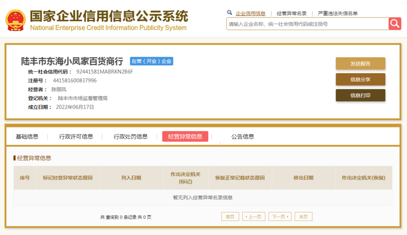
Task: Jump to last page with 末页
Action: click(303, 217)
